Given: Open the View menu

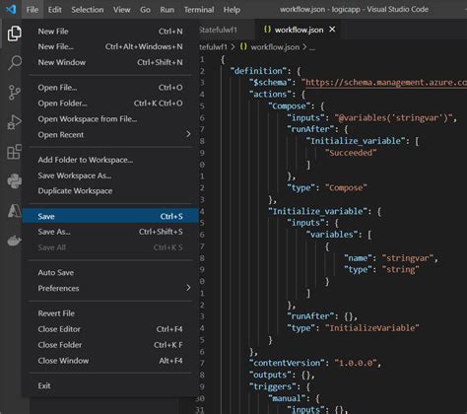Looking at the screenshot, I should 122,10.
